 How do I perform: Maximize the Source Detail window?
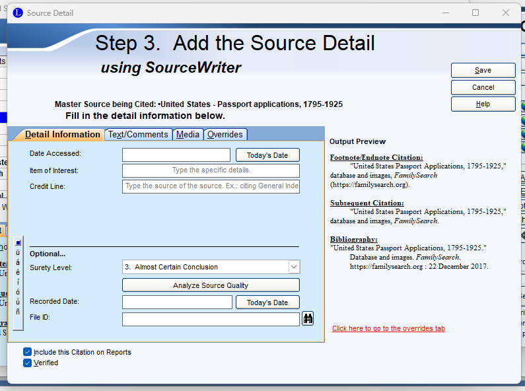pos(475,13)
